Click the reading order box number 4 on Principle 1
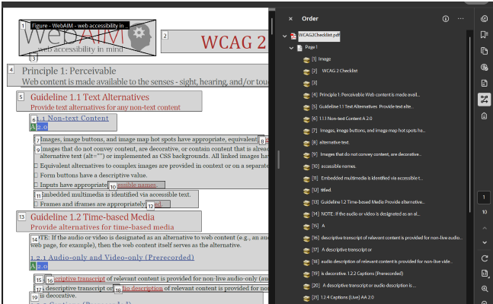493x304 pixels. point(11,70)
